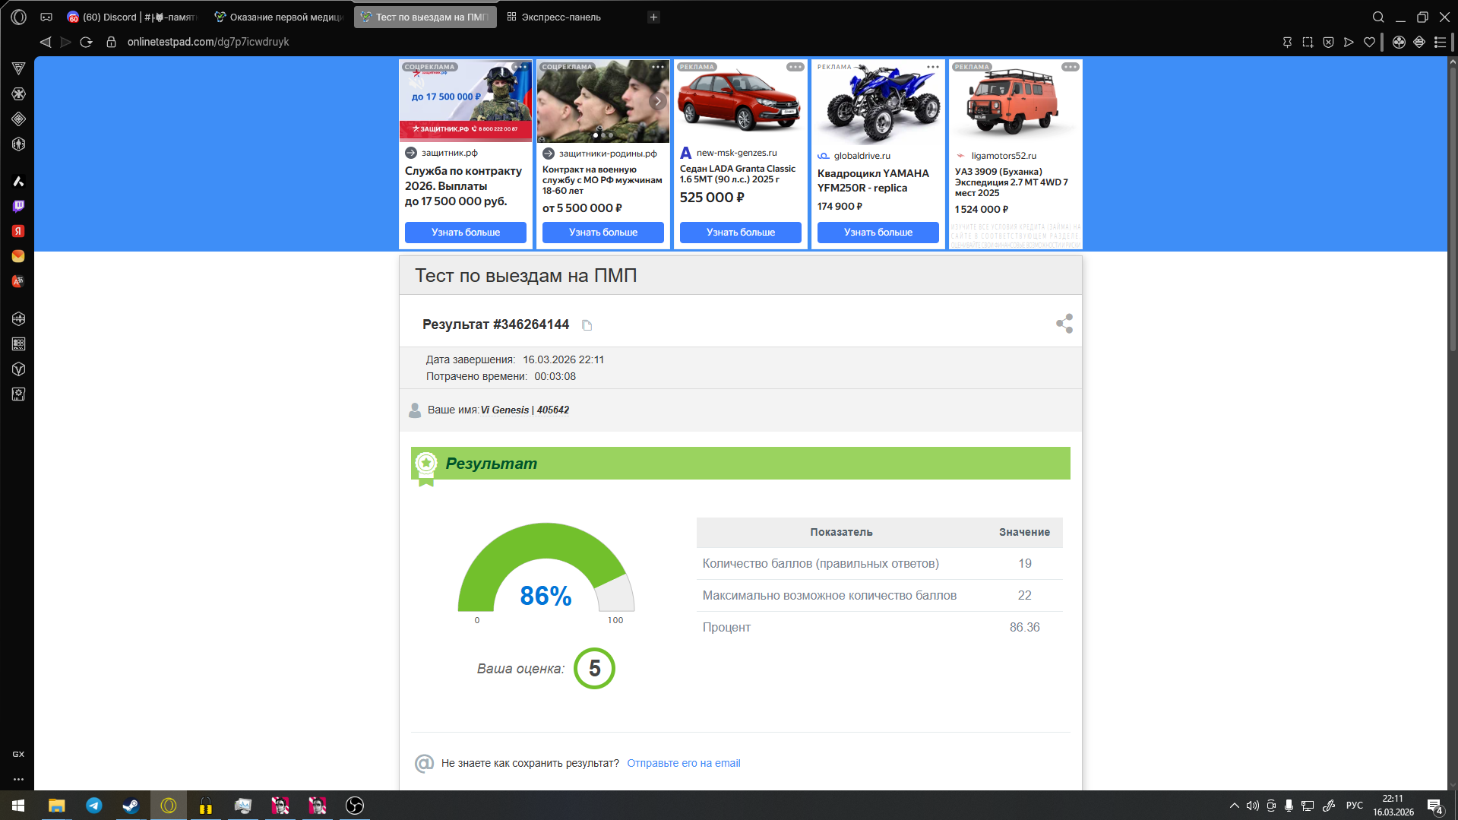
Task: Open the three-dot menu on LADA Granta ad
Action: coord(795,67)
